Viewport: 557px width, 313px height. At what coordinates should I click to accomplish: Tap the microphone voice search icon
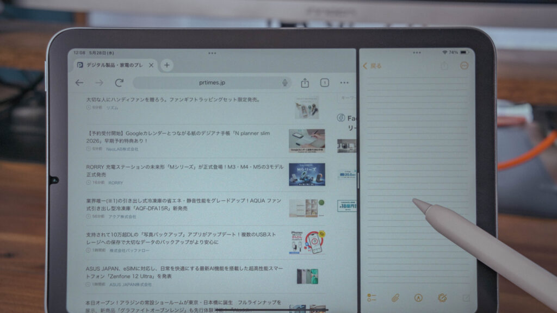[x=284, y=83]
